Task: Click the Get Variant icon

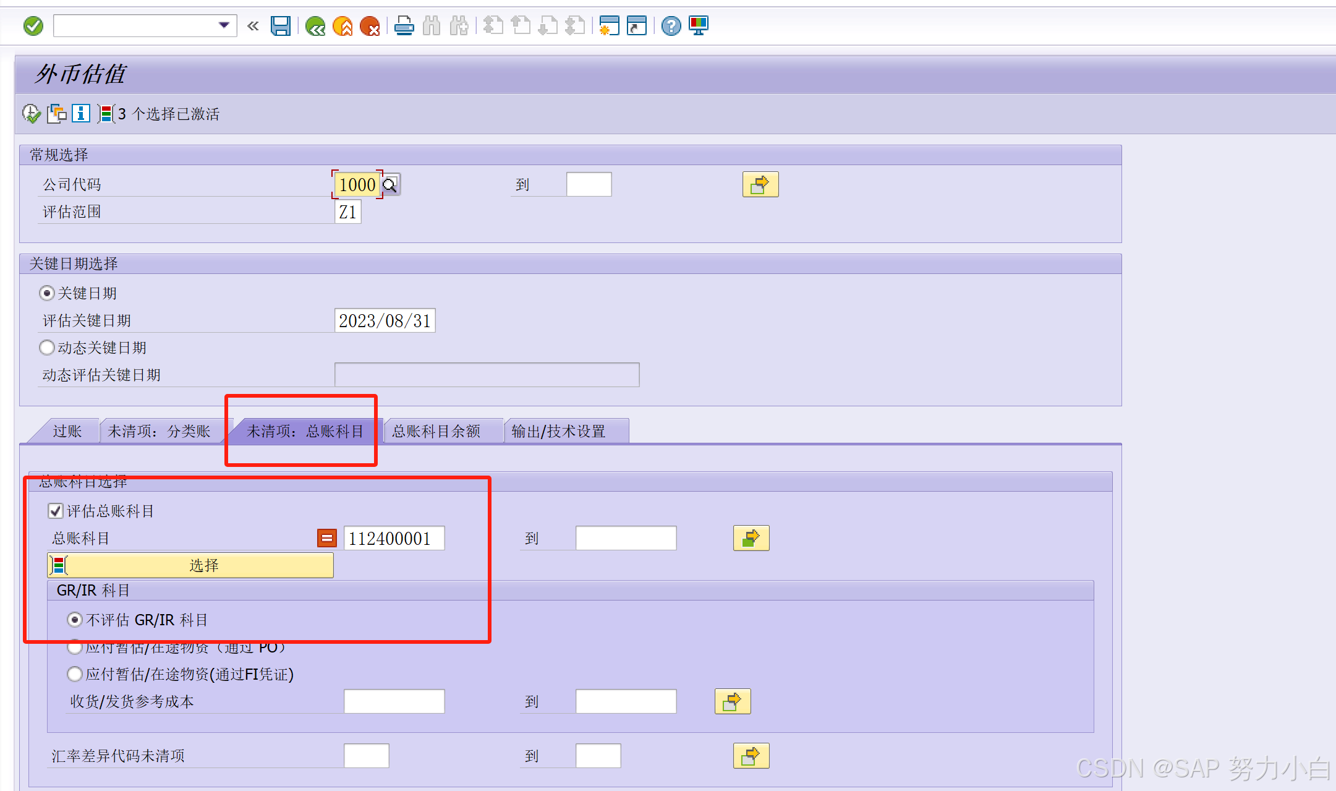Action: [x=57, y=114]
